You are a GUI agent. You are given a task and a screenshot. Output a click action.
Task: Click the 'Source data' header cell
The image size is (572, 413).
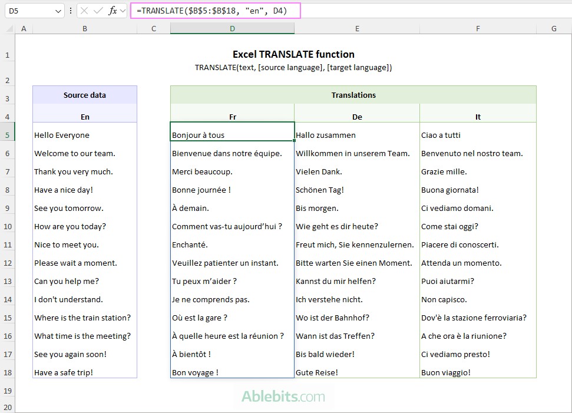pyautogui.click(x=85, y=95)
